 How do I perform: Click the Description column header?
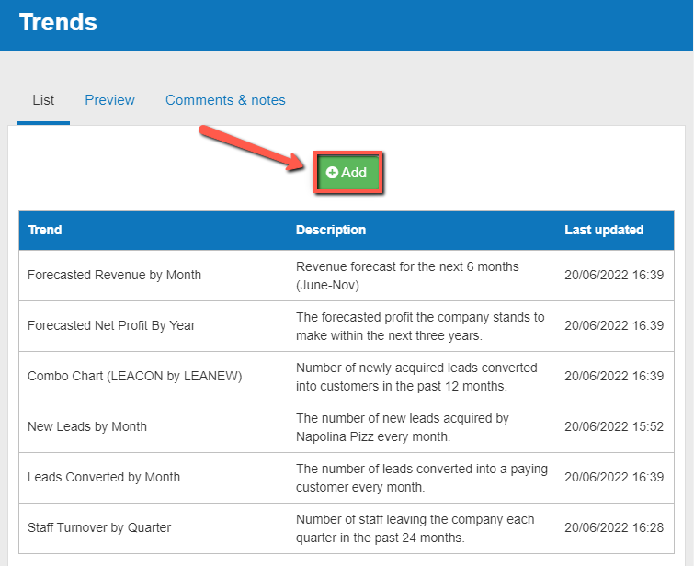pos(331,230)
